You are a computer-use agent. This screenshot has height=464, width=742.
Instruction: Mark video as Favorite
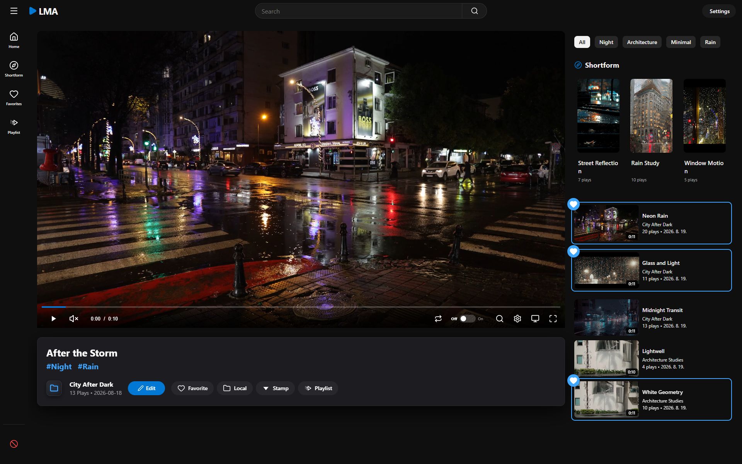click(192, 388)
